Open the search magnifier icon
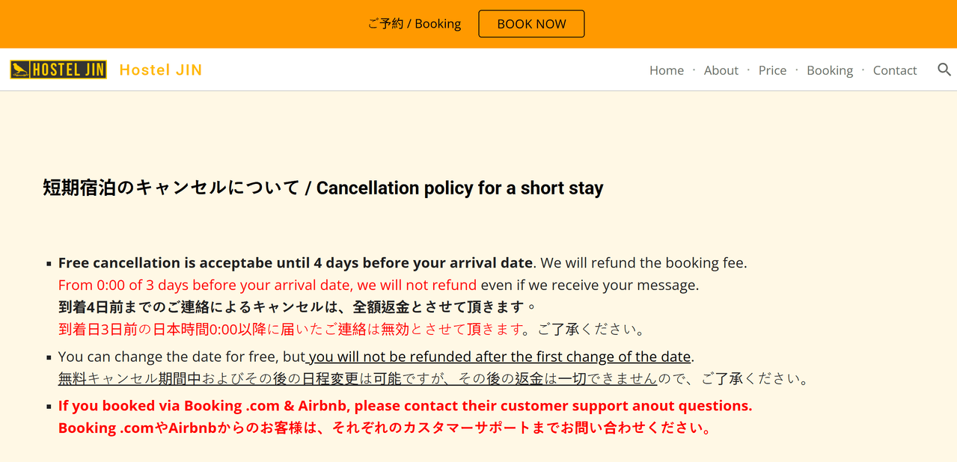Screen dimensions: 957x462 944,70
